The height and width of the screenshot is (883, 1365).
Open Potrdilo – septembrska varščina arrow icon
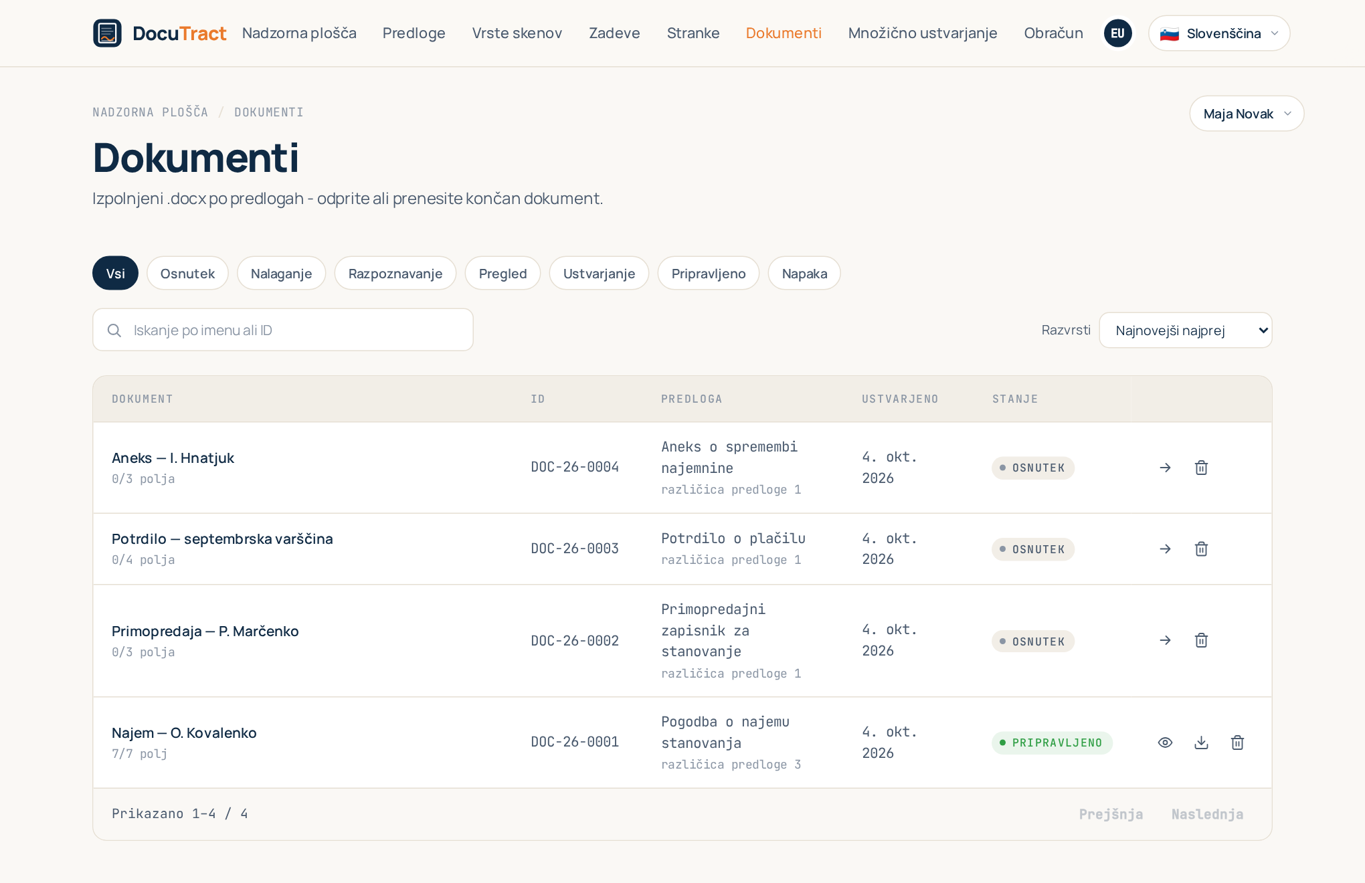pos(1165,549)
